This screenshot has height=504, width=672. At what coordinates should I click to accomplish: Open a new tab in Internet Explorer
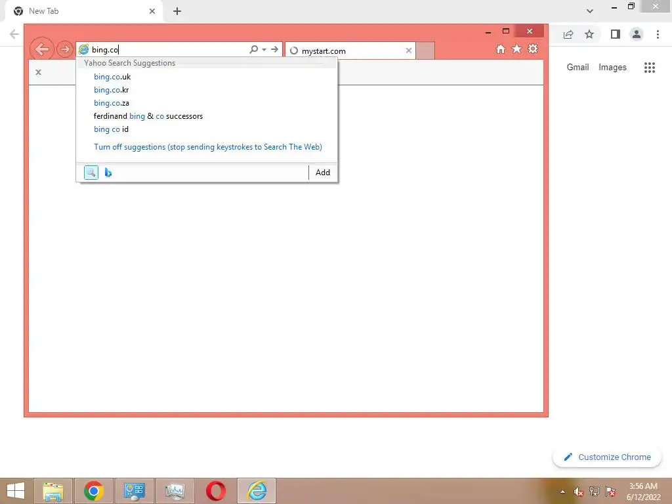coord(425,51)
